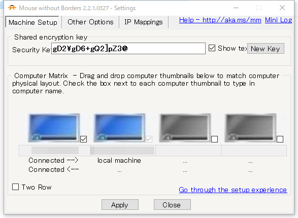298x218 pixels.
Task: Switch to the Other Options tab
Action: [90, 22]
